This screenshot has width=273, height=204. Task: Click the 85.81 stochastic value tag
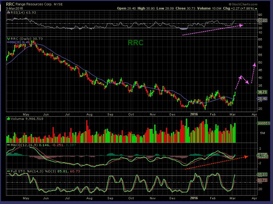pos(261,175)
